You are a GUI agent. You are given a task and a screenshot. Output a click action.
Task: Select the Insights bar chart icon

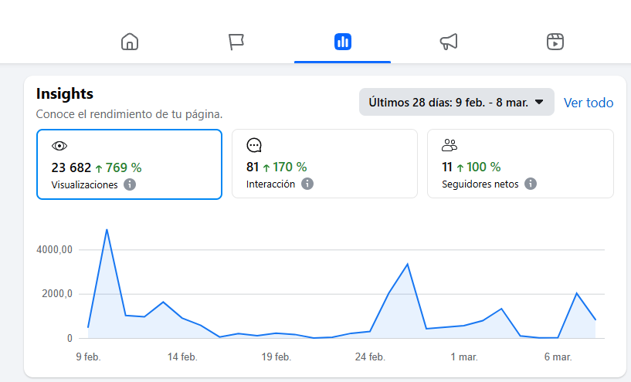342,42
